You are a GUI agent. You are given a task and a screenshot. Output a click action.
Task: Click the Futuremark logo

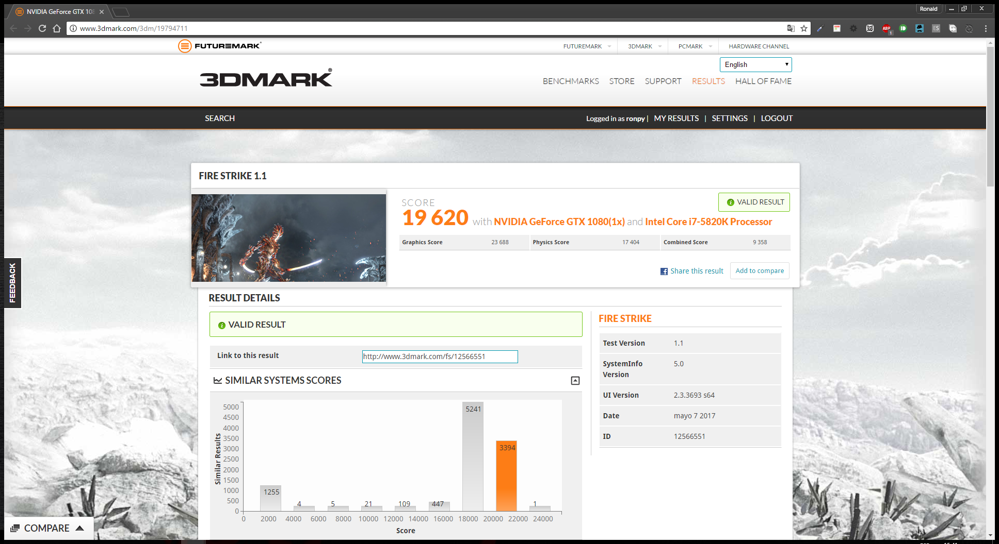220,46
